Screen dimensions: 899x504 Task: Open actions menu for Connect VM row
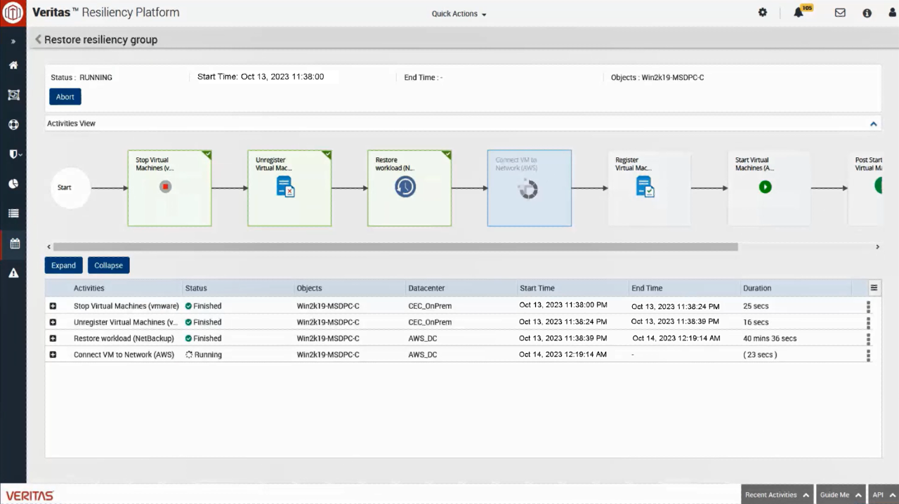click(x=868, y=355)
